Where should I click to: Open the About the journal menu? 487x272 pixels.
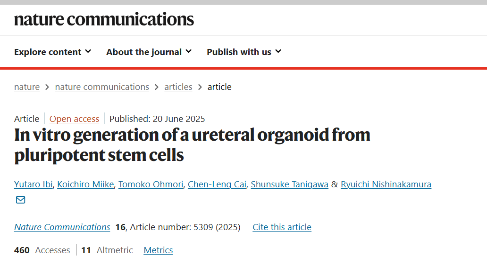coord(149,52)
